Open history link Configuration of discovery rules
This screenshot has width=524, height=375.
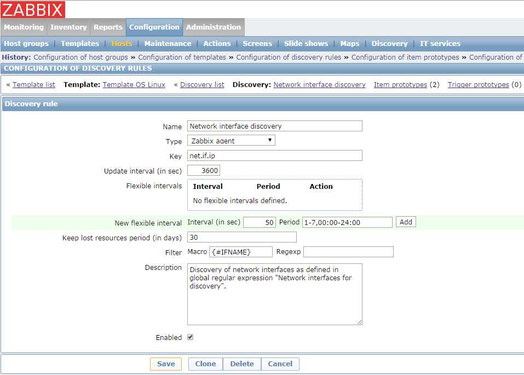pyautogui.click(x=289, y=57)
